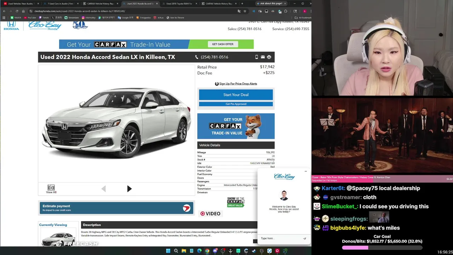This screenshot has width=453, height=255.
Task: Click the Ask about this page button
Action: click(271, 4)
